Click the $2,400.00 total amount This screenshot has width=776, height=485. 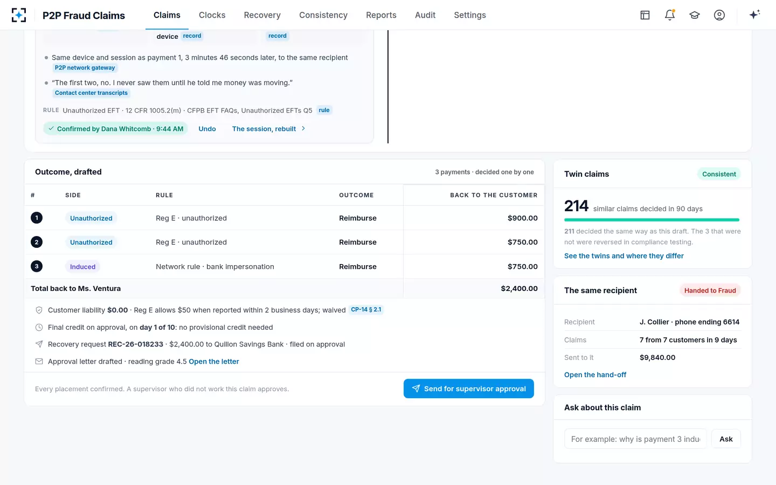pyautogui.click(x=519, y=289)
